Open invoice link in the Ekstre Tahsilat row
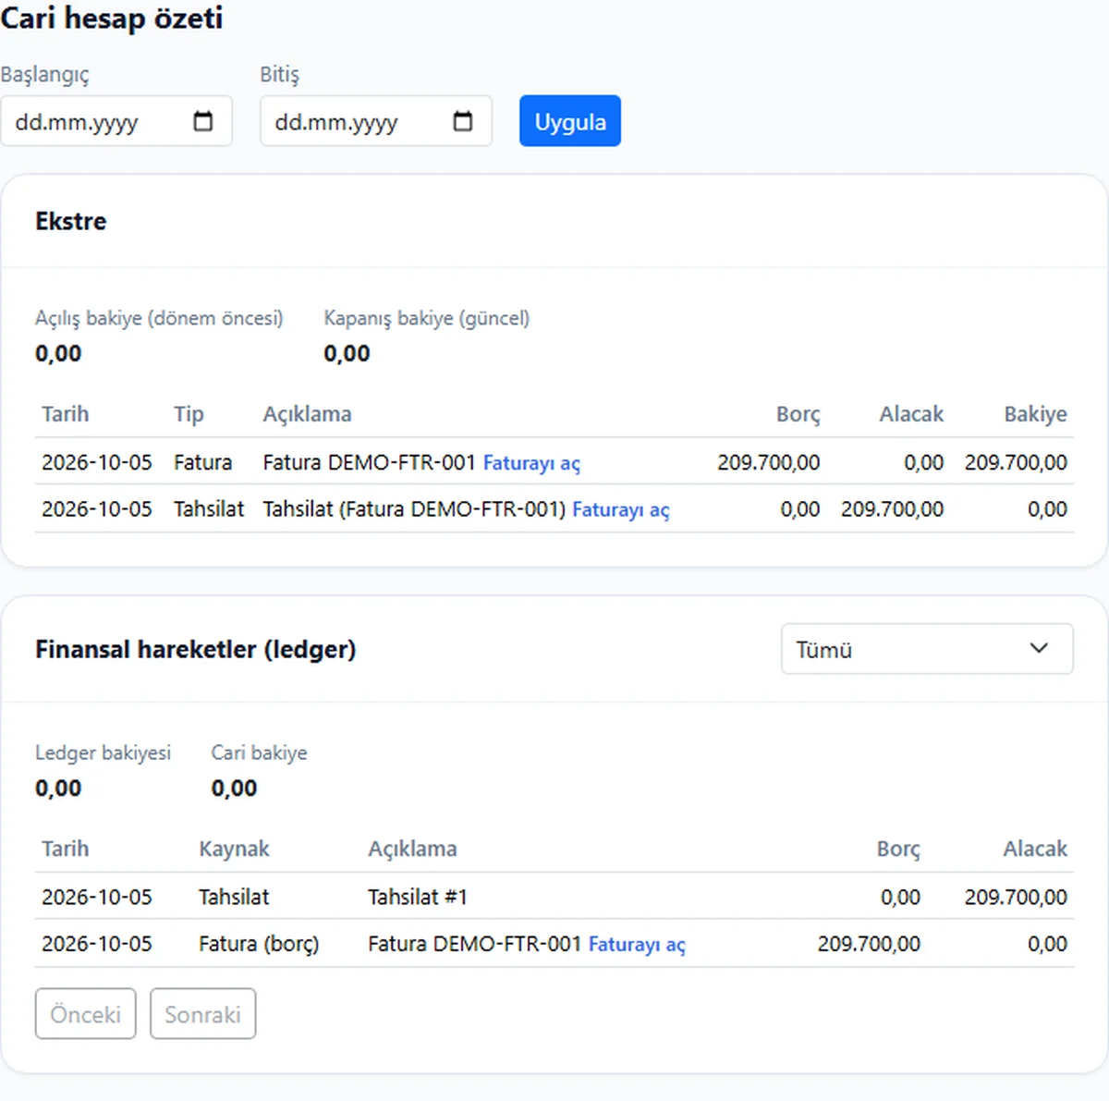The height and width of the screenshot is (1101, 1109). click(621, 509)
